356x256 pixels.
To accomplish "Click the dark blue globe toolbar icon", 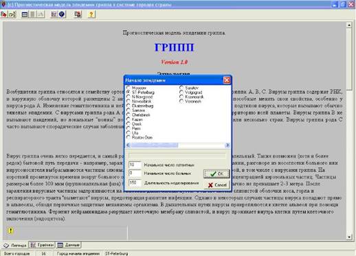I will 62,14.
